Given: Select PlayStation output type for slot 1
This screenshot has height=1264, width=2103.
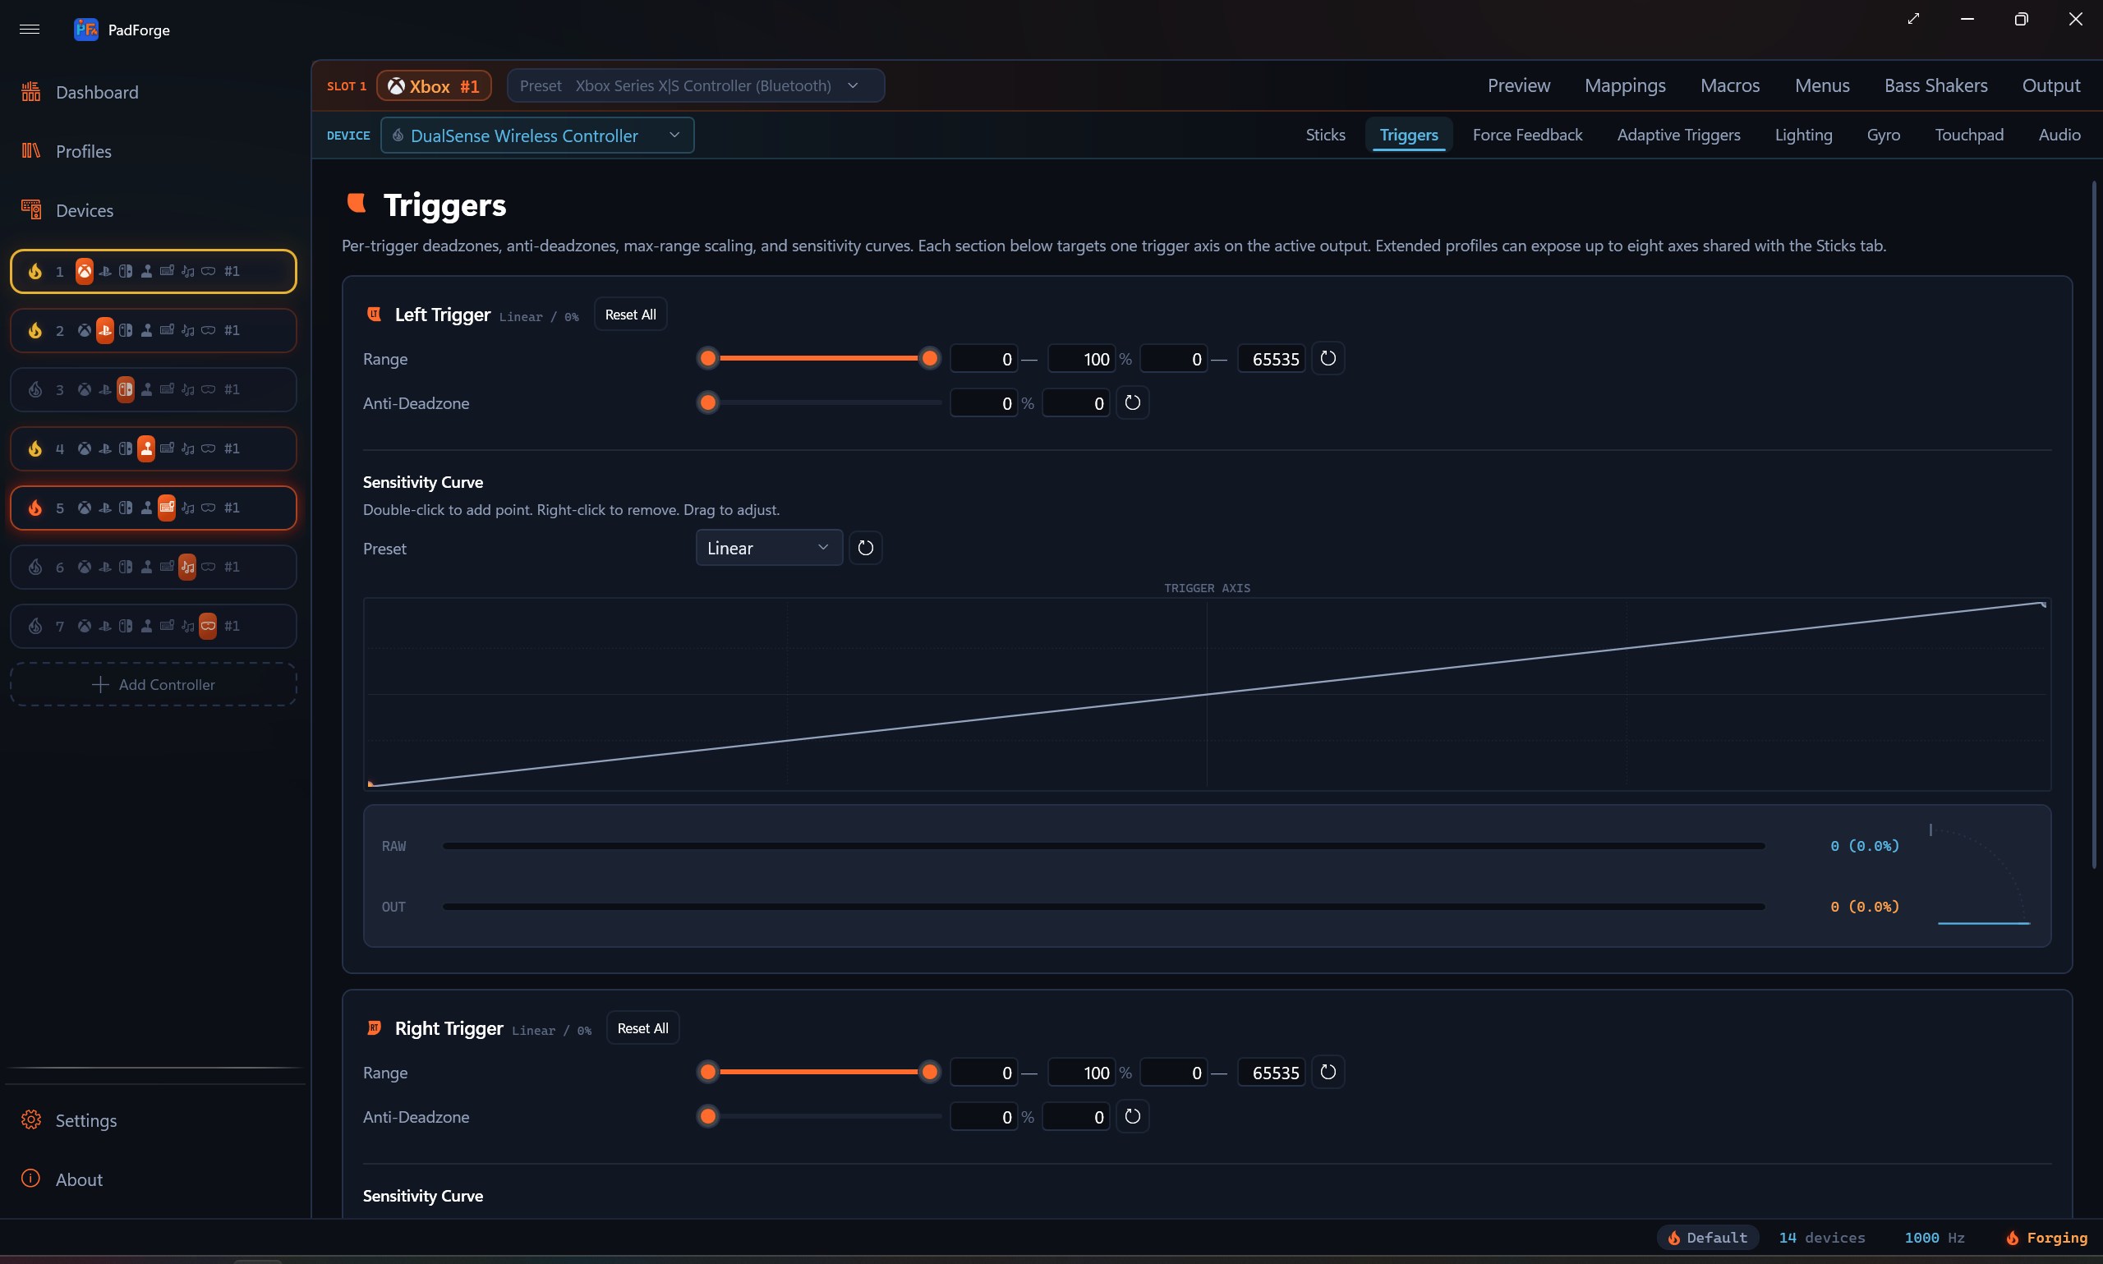Looking at the screenshot, I should pos(105,271).
